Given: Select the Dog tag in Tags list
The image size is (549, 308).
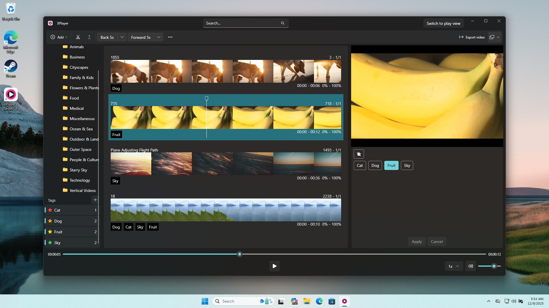Looking at the screenshot, I should pos(58,221).
